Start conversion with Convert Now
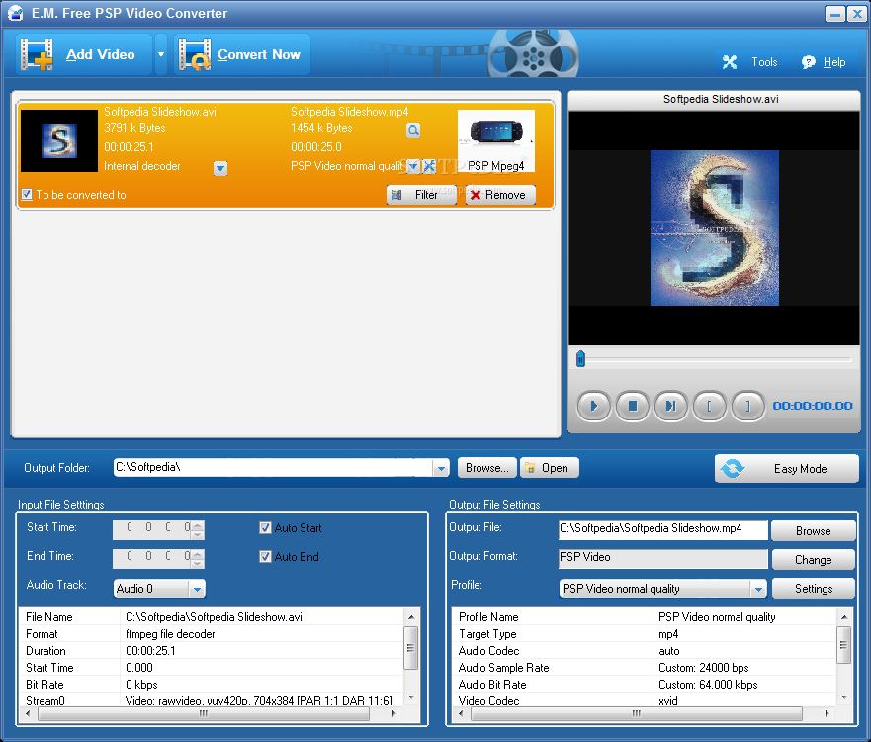 click(242, 54)
